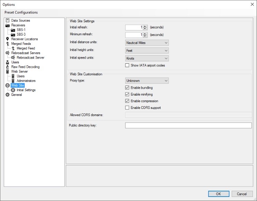257x201 pixels.
Task: Click the Raw Feed Decoding icon
Action: 8,67
